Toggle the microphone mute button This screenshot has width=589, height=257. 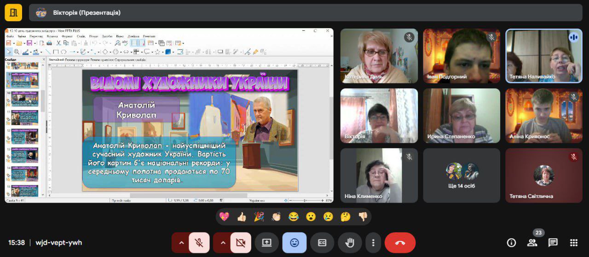pos(199,243)
